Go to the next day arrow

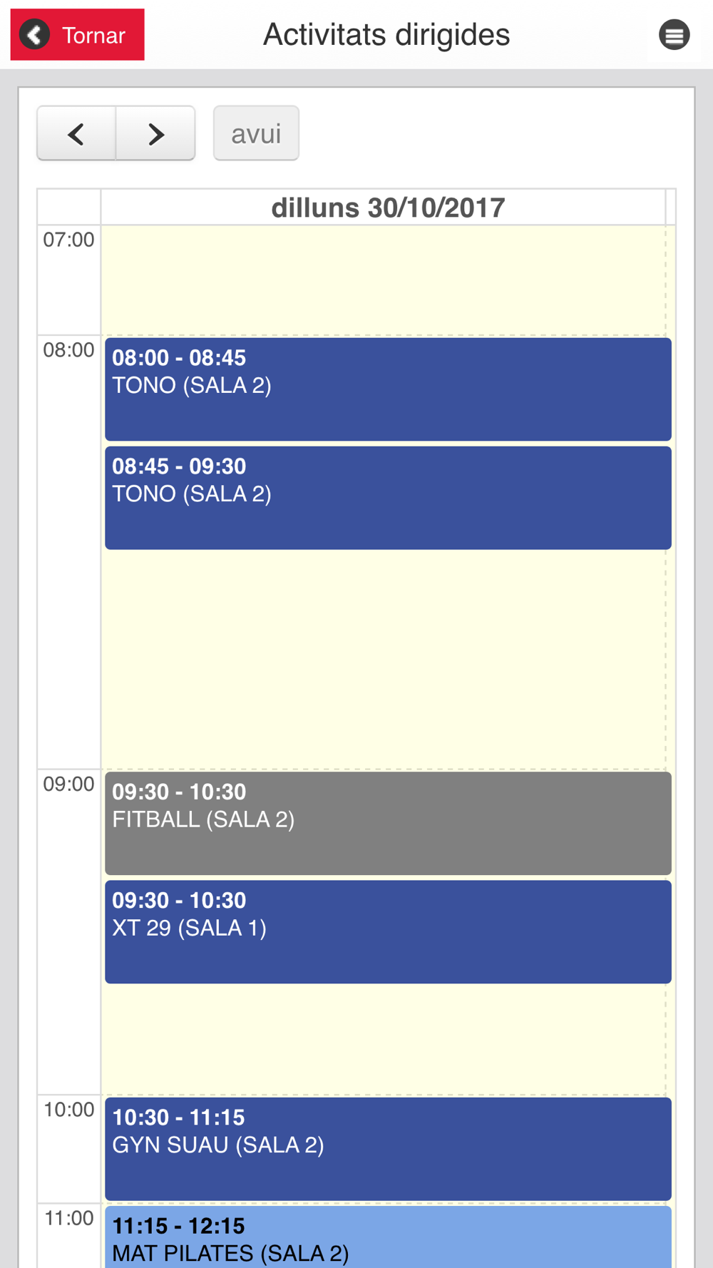click(x=155, y=133)
